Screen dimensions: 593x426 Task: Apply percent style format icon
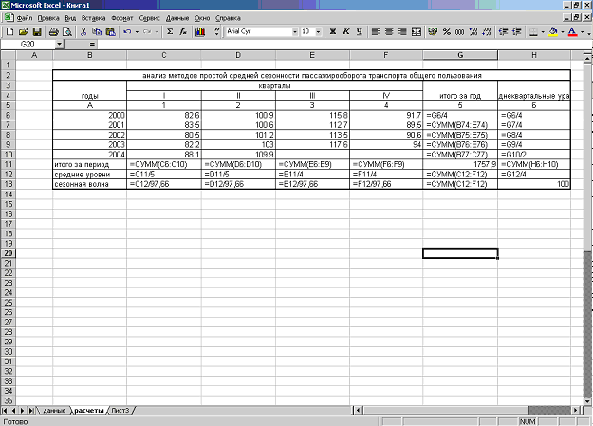447,31
